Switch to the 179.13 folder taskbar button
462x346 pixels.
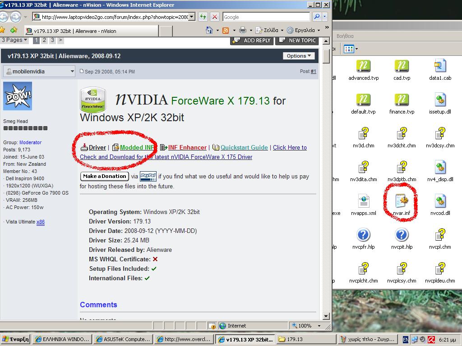tap(306, 339)
